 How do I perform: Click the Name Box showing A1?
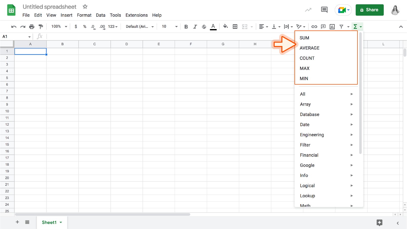click(x=15, y=37)
